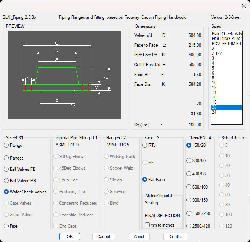Click the OK button
Screen dimensions: 250x242
pyautogui.click(x=70, y=237)
